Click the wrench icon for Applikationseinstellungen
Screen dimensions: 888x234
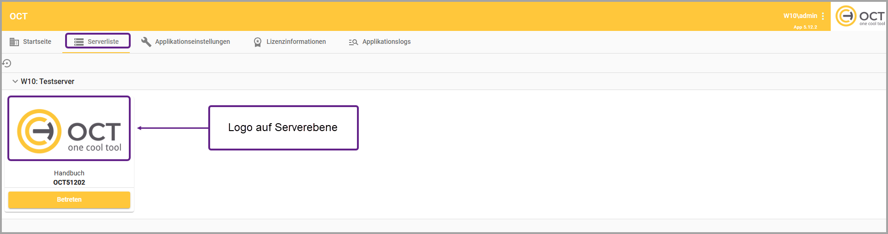(x=146, y=42)
